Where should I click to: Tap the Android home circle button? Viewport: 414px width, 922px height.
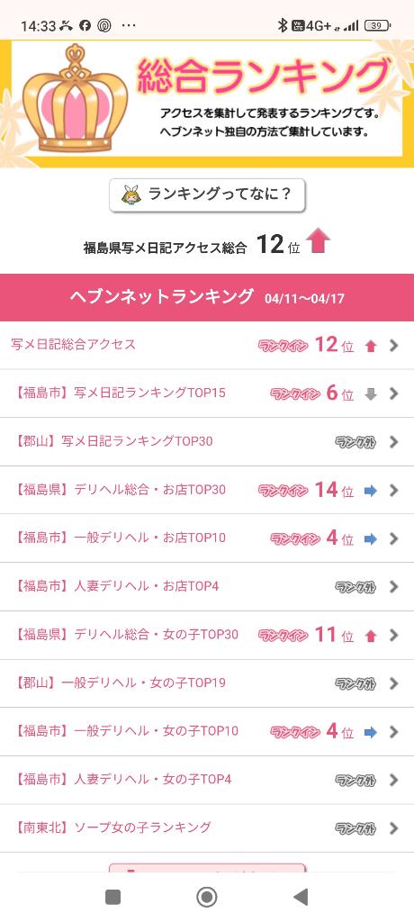pyautogui.click(x=206, y=897)
